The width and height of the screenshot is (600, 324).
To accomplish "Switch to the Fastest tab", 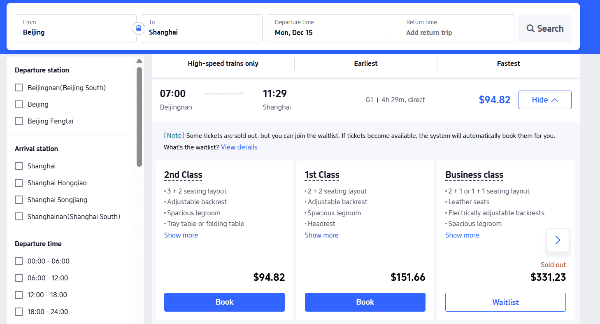I will coord(508,63).
